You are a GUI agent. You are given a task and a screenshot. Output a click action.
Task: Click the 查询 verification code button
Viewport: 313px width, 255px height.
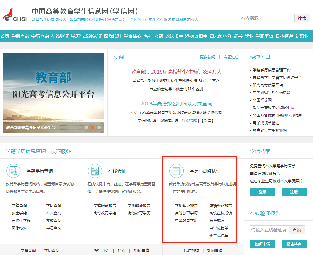point(297,230)
